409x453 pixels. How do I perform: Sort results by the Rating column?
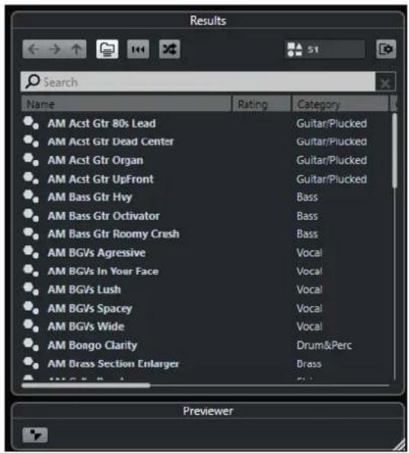(261, 104)
